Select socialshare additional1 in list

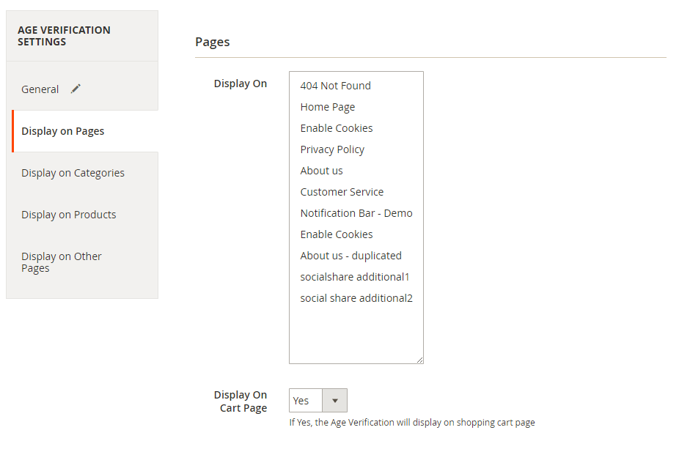click(356, 277)
